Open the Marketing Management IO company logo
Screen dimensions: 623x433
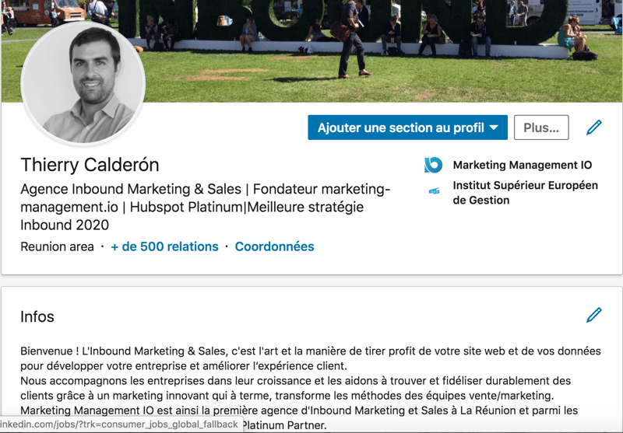pyautogui.click(x=433, y=165)
